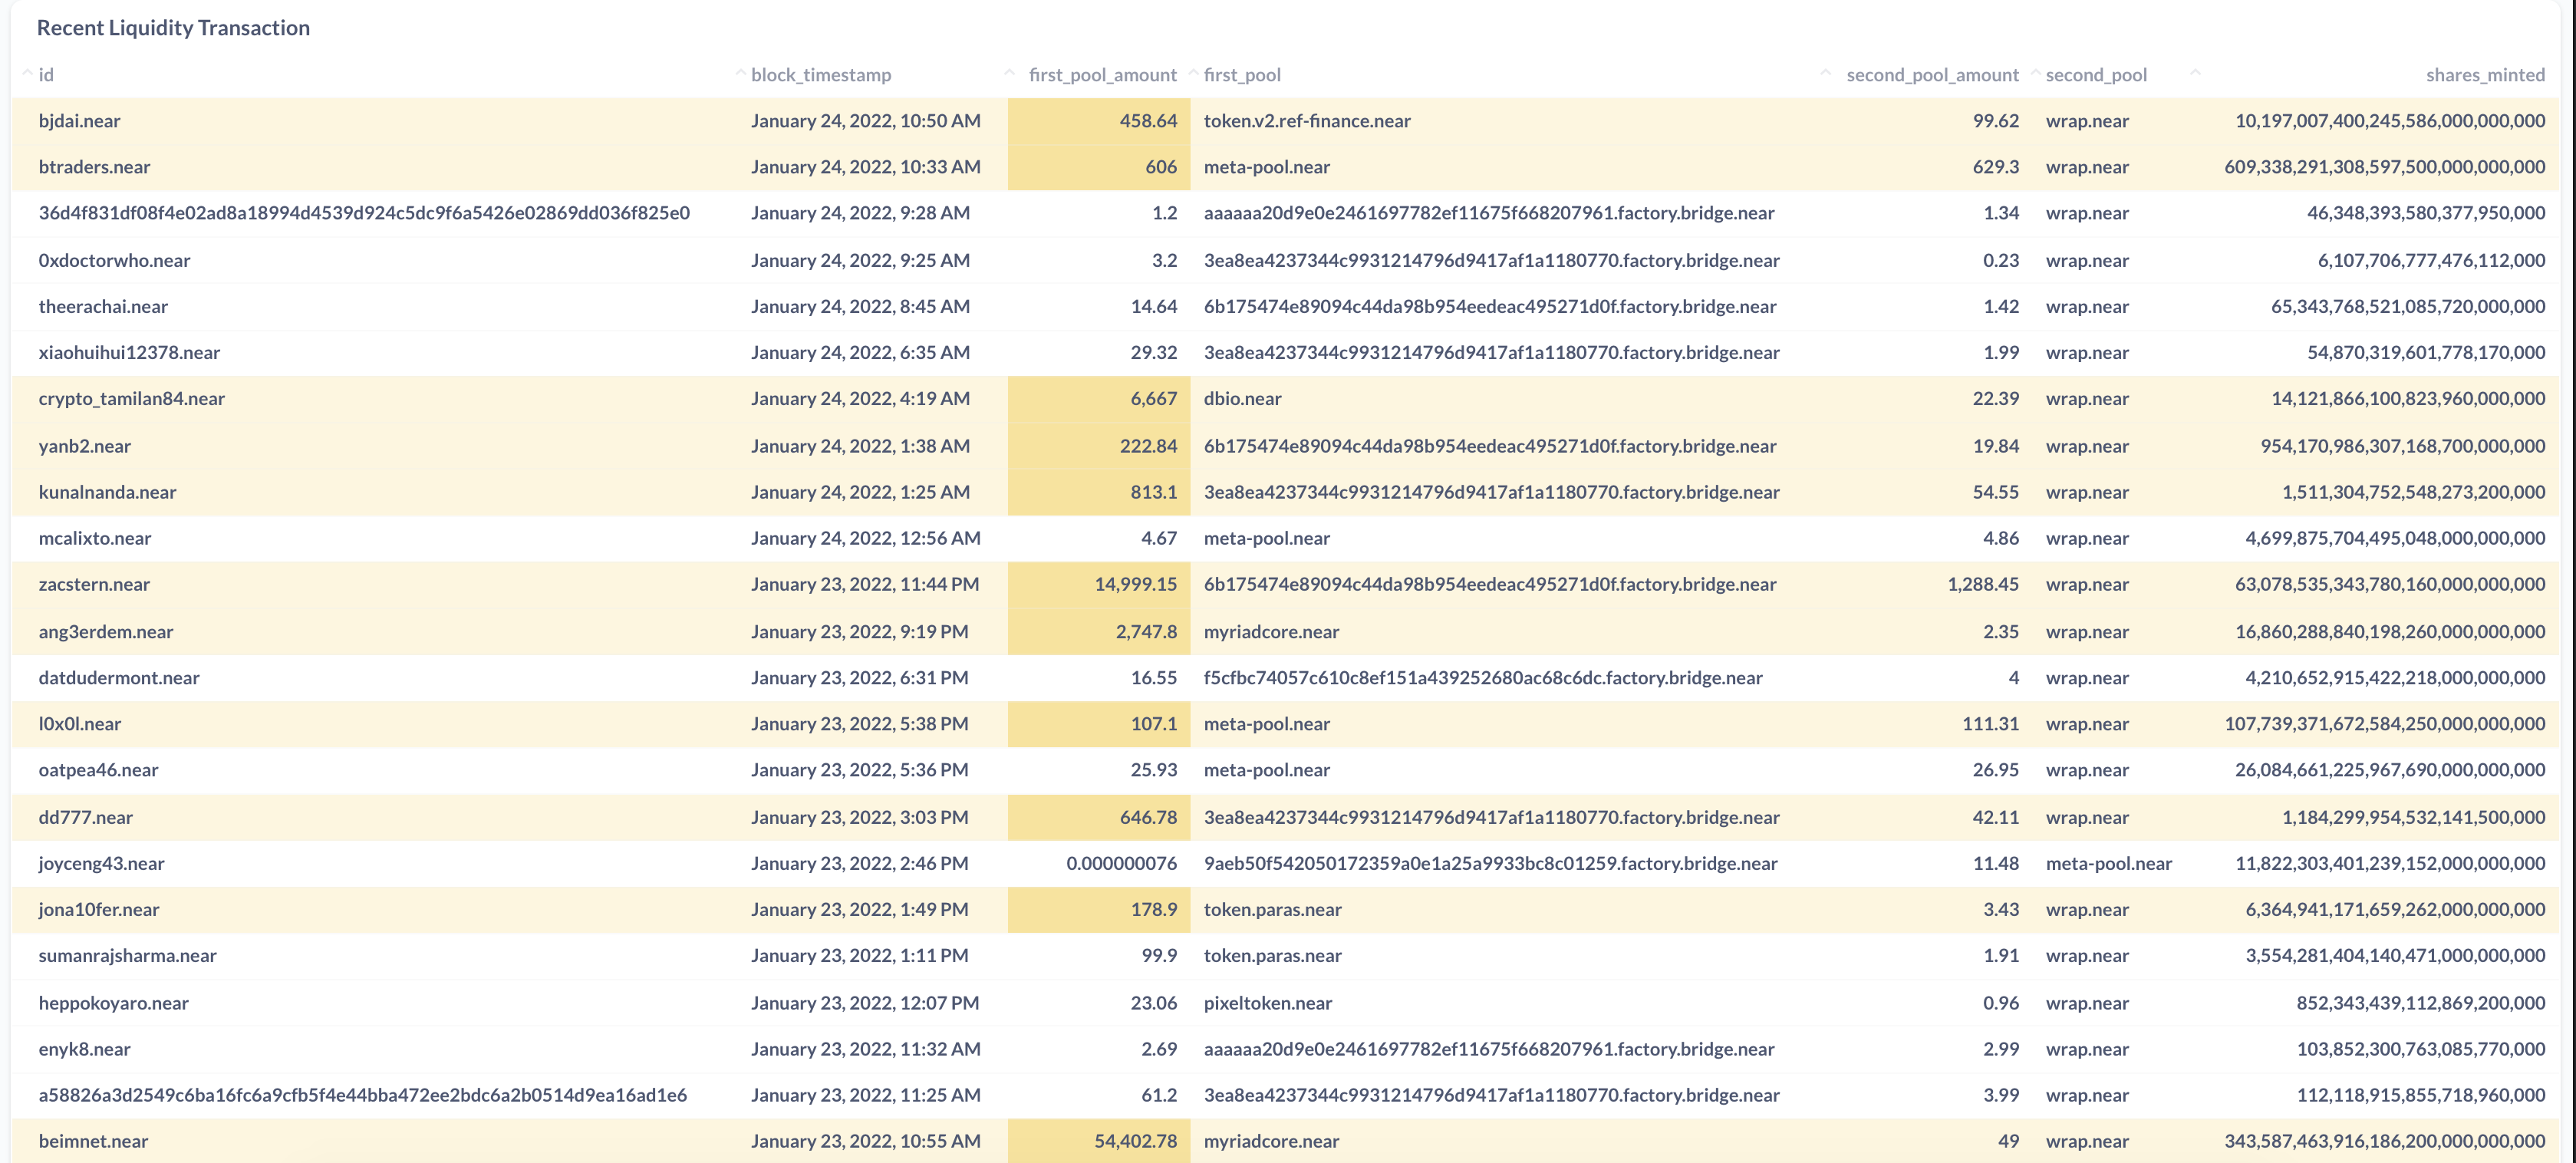Open the block_timestamp column header menu
2576x1163 pixels.
pyautogui.click(x=820, y=75)
